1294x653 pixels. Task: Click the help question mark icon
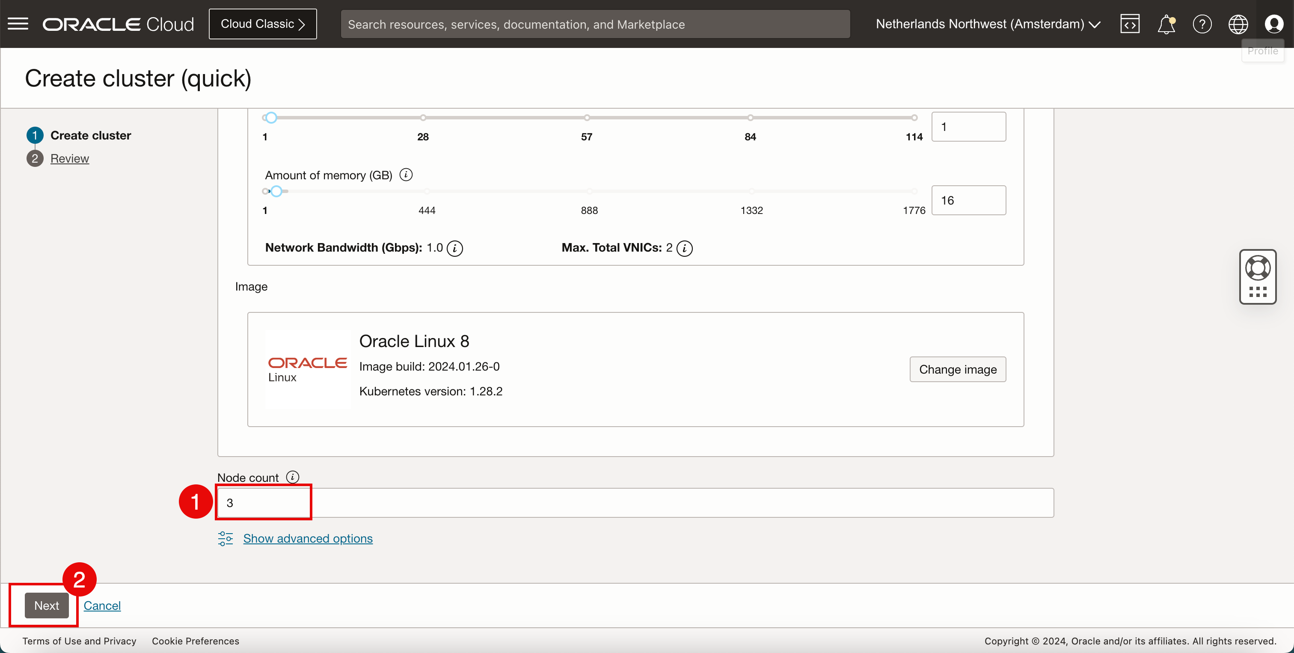(x=1202, y=24)
